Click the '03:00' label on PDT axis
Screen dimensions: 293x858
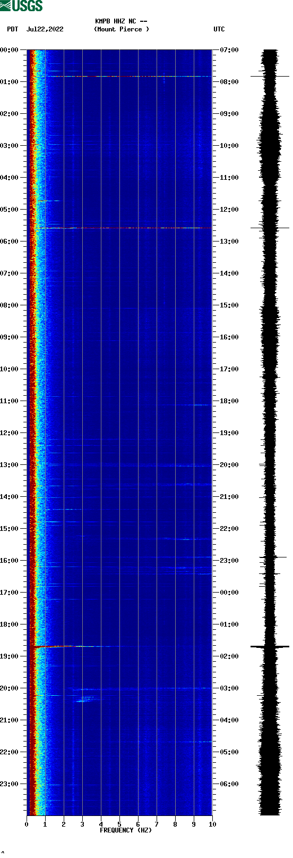(x=10, y=146)
